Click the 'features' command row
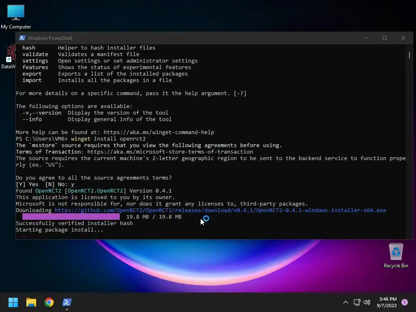This screenshot has width=416, height=312. click(107, 67)
